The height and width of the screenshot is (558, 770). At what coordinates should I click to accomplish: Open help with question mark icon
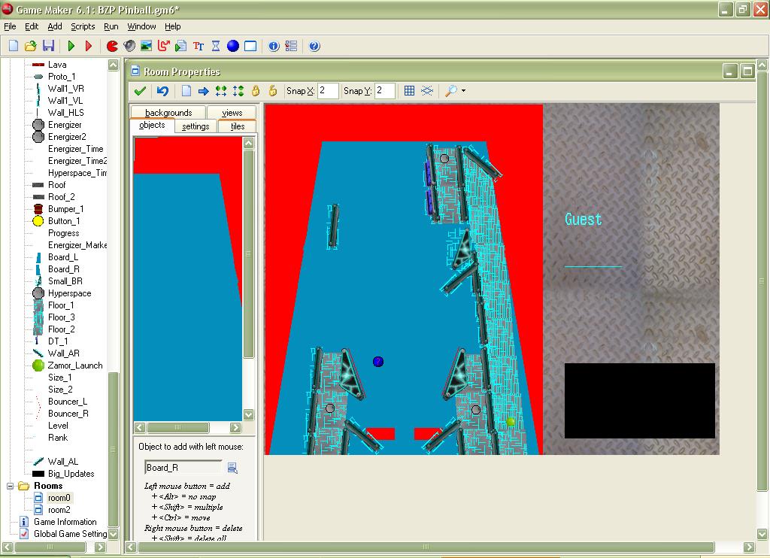pos(314,46)
